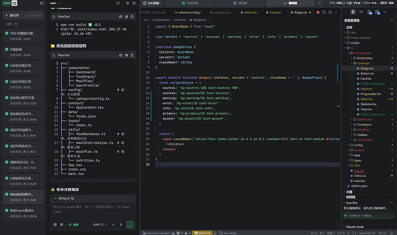Image resolution: width=397 pixels, height=235 pixels.
Task: Copy the first PlainText code block
Action: tap(120, 17)
